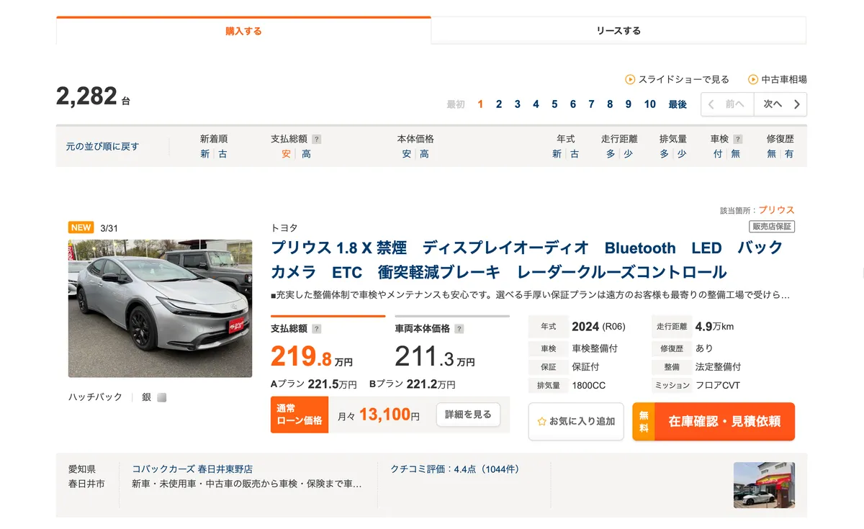The width and height of the screenshot is (864, 529).
Task: Click the silver 銀 color swatch
Action: [161, 397]
